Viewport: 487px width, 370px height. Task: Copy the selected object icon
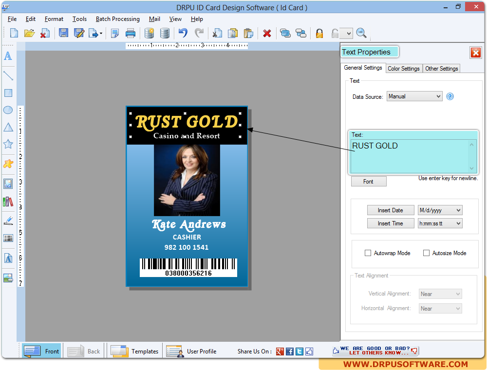[x=233, y=33]
